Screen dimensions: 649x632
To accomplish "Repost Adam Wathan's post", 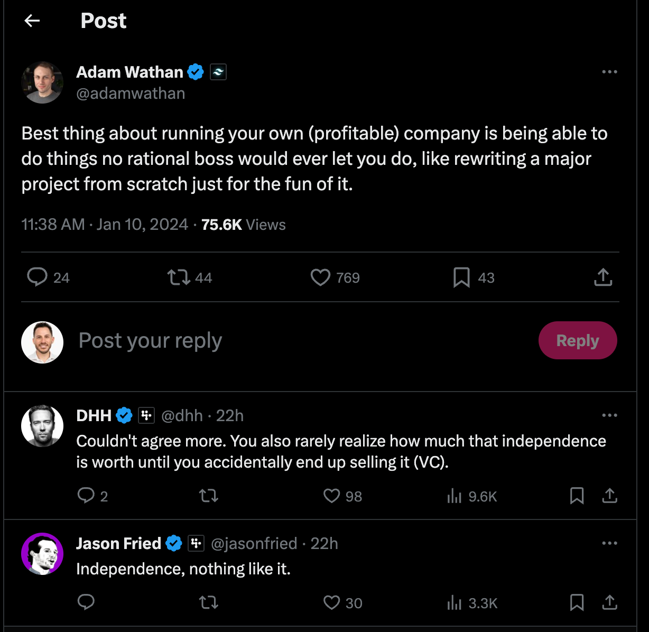I will click(x=179, y=277).
